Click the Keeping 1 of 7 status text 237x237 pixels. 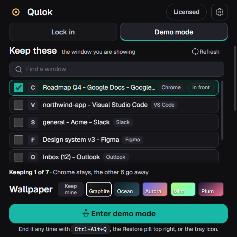[x=29, y=172]
